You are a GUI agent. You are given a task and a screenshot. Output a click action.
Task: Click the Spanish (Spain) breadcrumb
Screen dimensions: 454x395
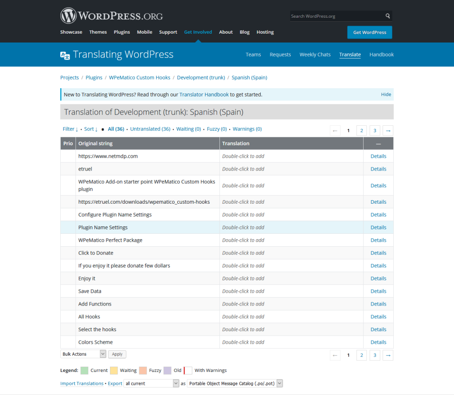pos(249,77)
